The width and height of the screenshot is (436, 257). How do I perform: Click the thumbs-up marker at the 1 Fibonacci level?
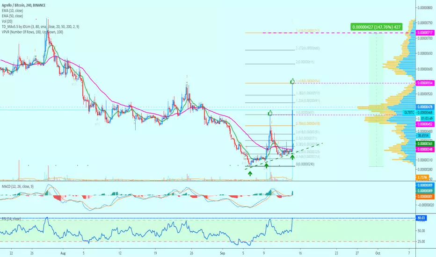270,113
